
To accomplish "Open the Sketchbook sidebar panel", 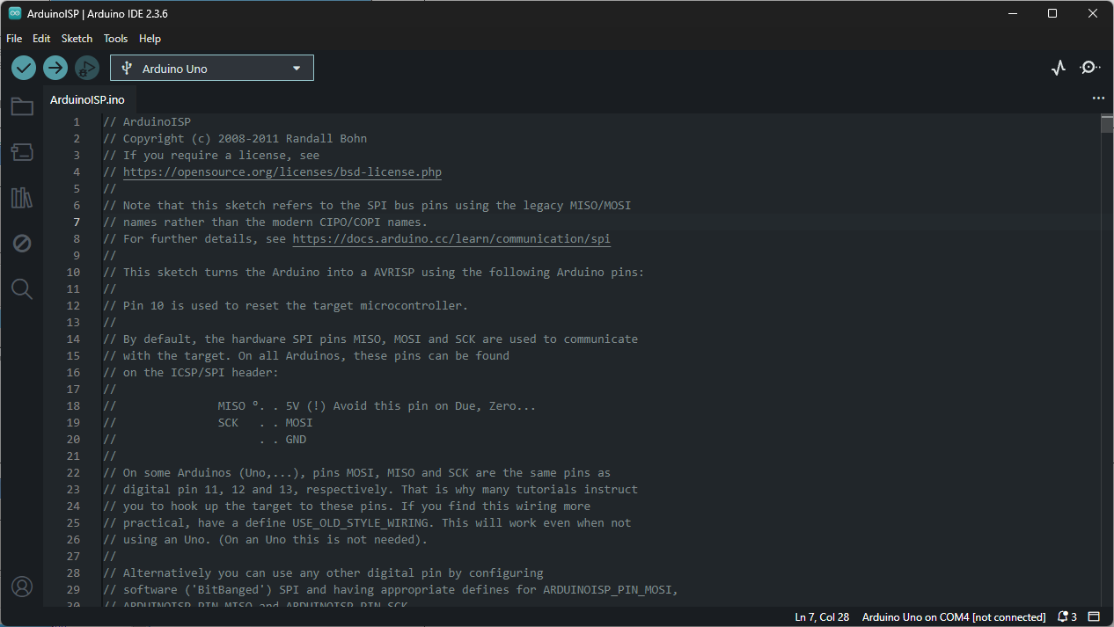I will click(x=21, y=106).
